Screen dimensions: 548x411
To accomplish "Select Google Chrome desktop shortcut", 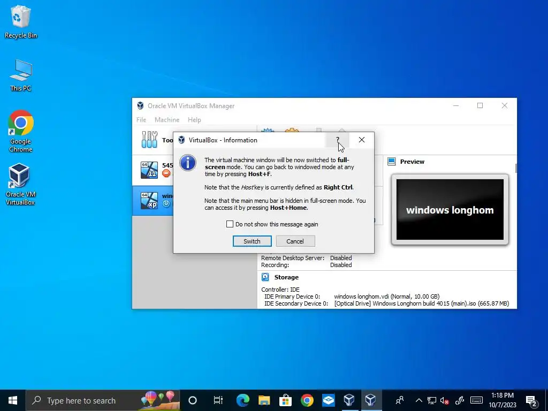I will pos(21,132).
